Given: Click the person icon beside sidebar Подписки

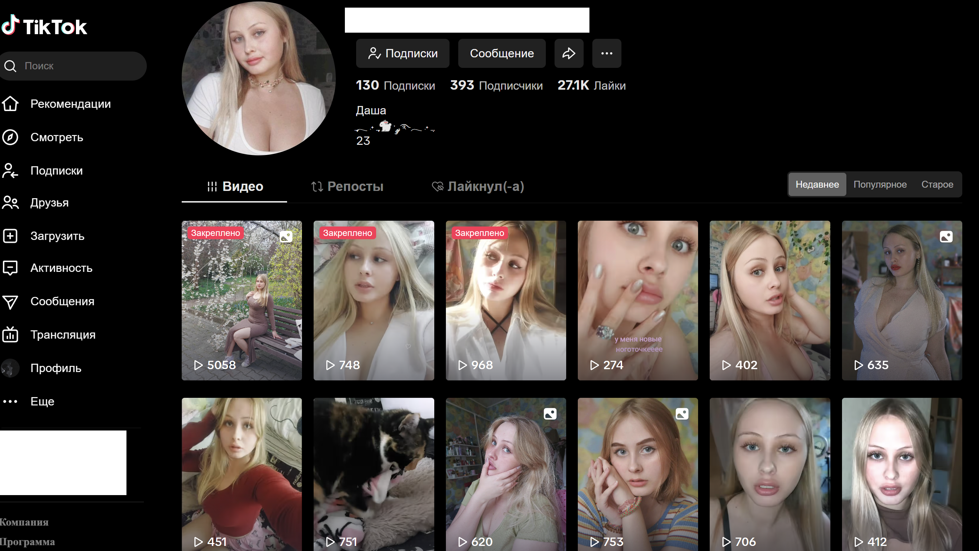Looking at the screenshot, I should coord(10,171).
